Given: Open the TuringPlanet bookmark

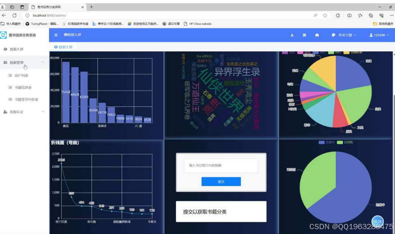Looking at the screenshot, I should pos(42,24).
